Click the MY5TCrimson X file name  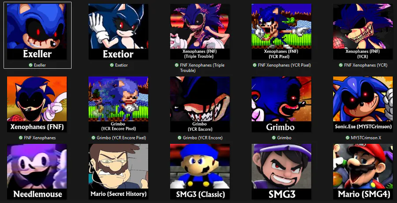coord(366,138)
